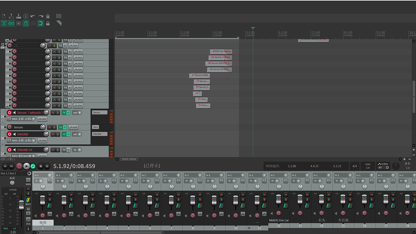Open input FX on mixer channel 1

[x=50, y=181]
